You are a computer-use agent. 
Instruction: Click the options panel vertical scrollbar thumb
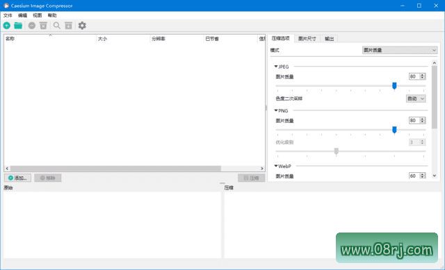pos(434,97)
